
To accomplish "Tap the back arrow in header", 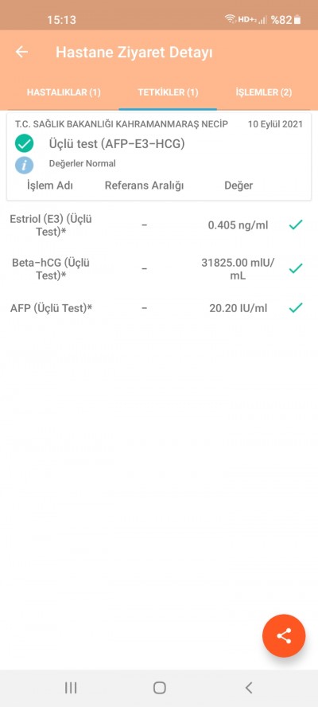I will (21, 52).
